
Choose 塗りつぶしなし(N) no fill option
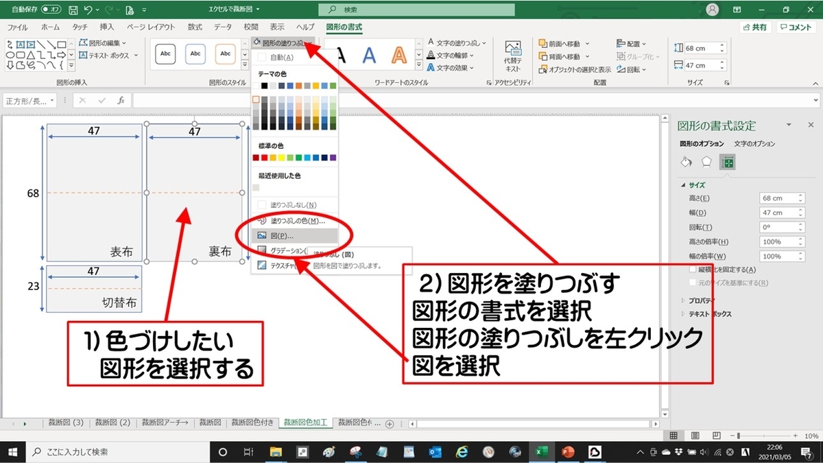pyautogui.click(x=294, y=204)
